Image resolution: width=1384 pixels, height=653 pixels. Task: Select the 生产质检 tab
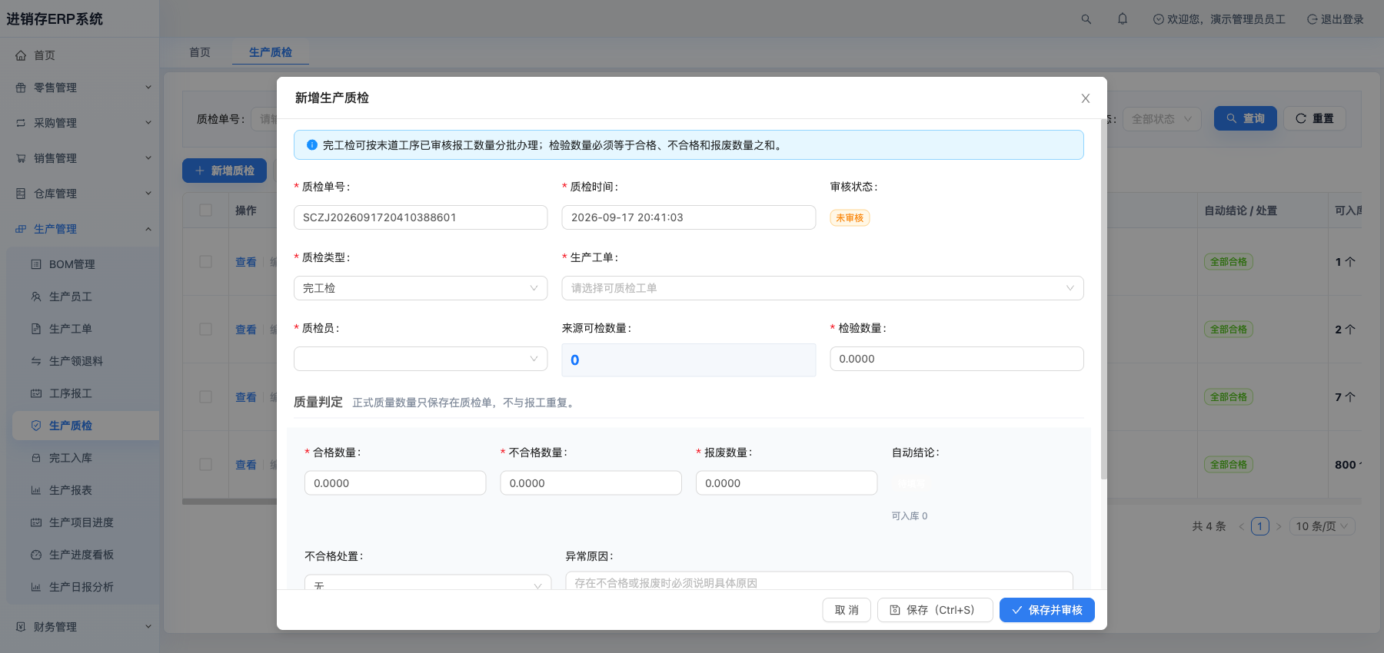[x=271, y=52]
